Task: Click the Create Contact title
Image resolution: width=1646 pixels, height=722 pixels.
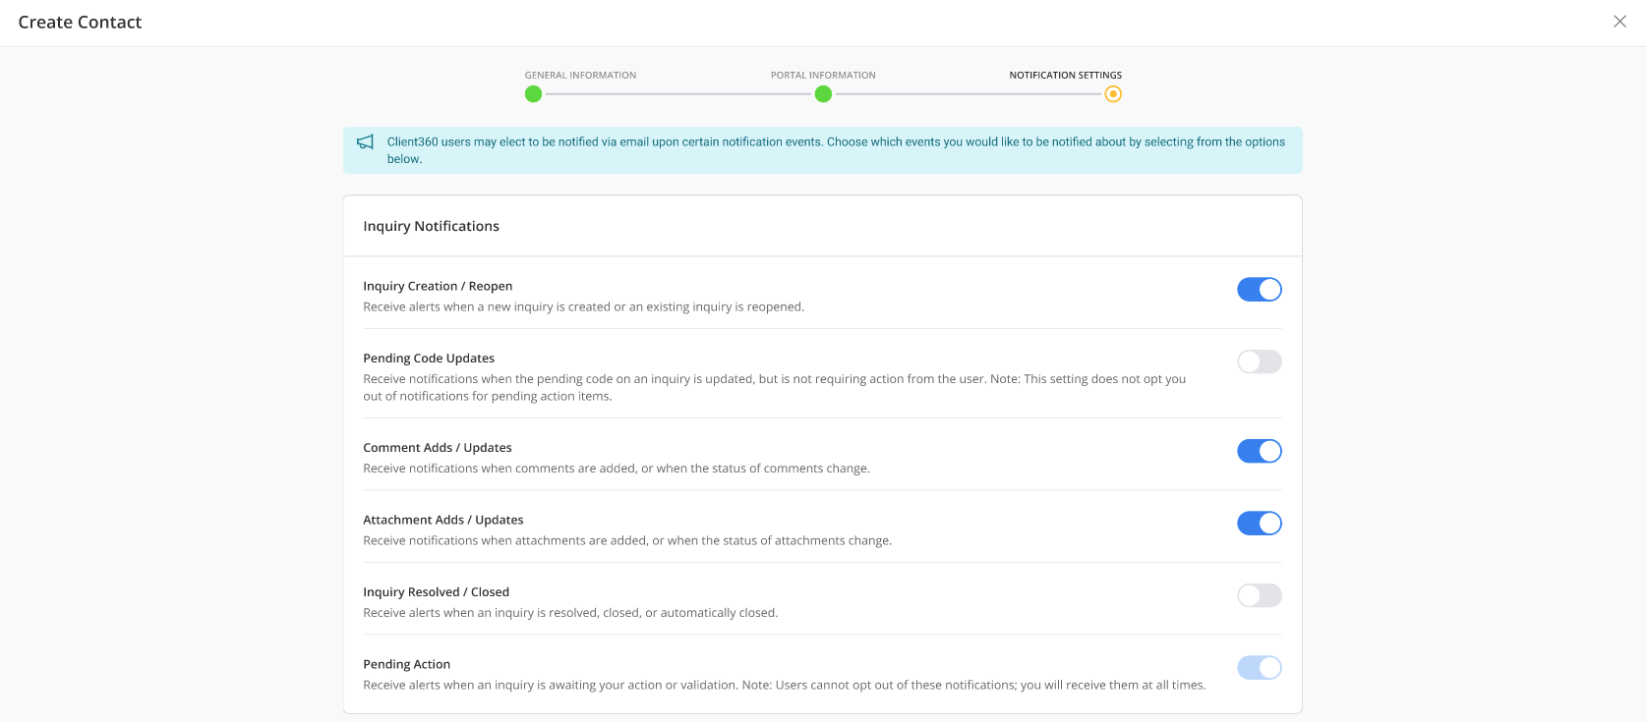Action: [x=80, y=23]
